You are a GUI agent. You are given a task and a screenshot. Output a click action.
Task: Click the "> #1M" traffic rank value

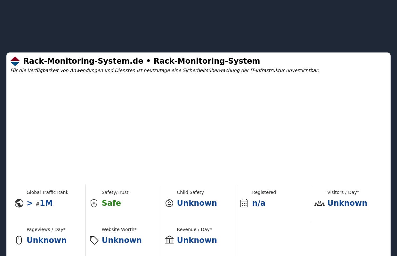click(39, 203)
